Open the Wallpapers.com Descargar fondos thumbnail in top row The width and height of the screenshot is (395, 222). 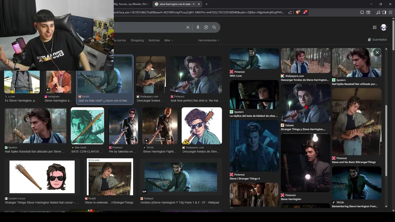[151, 75]
